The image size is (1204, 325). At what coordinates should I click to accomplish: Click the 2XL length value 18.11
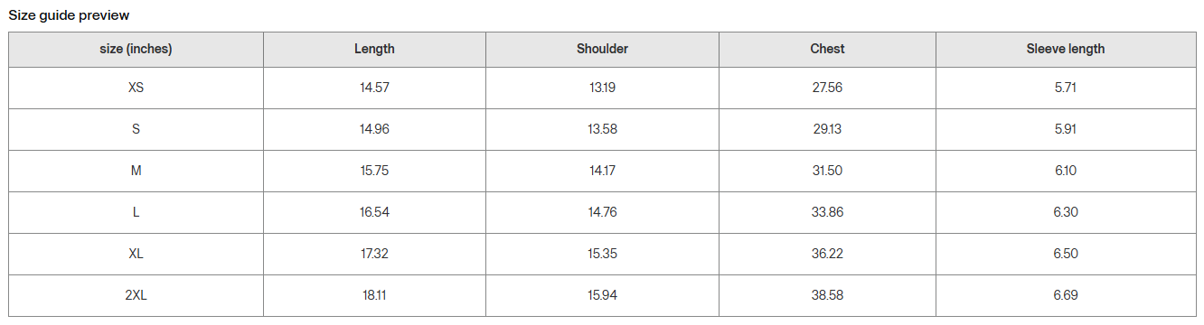pyautogui.click(x=374, y=295)
